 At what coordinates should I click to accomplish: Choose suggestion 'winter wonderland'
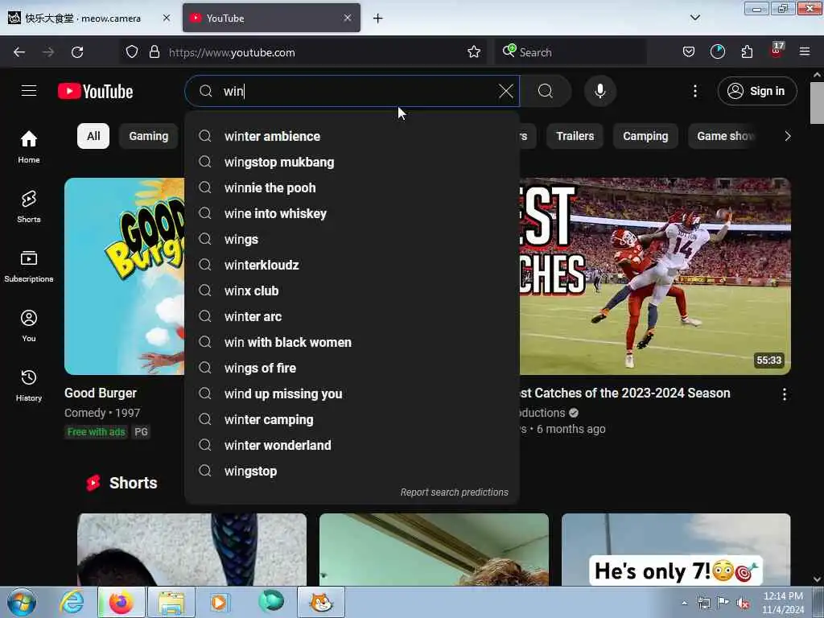coord(352,445)
